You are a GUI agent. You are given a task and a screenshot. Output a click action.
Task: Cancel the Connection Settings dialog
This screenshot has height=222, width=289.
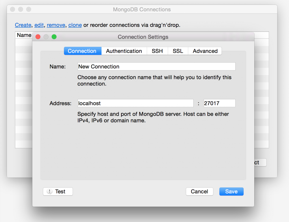200,192
